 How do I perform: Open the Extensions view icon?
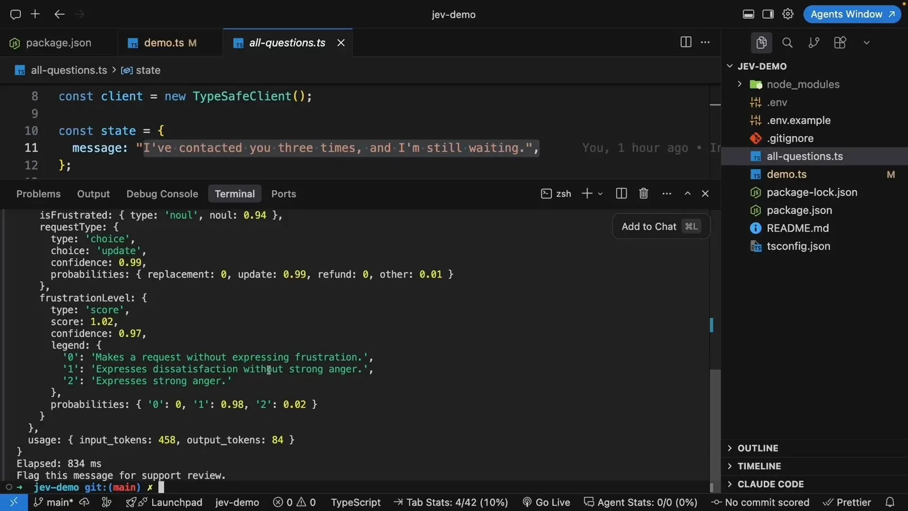click(840, 43)
